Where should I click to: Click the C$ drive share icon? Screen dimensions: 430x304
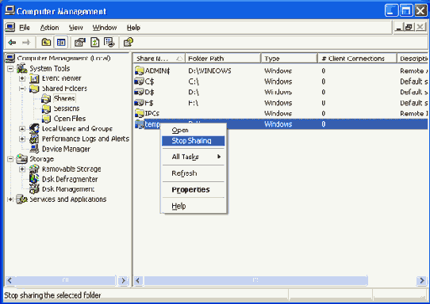140,82
